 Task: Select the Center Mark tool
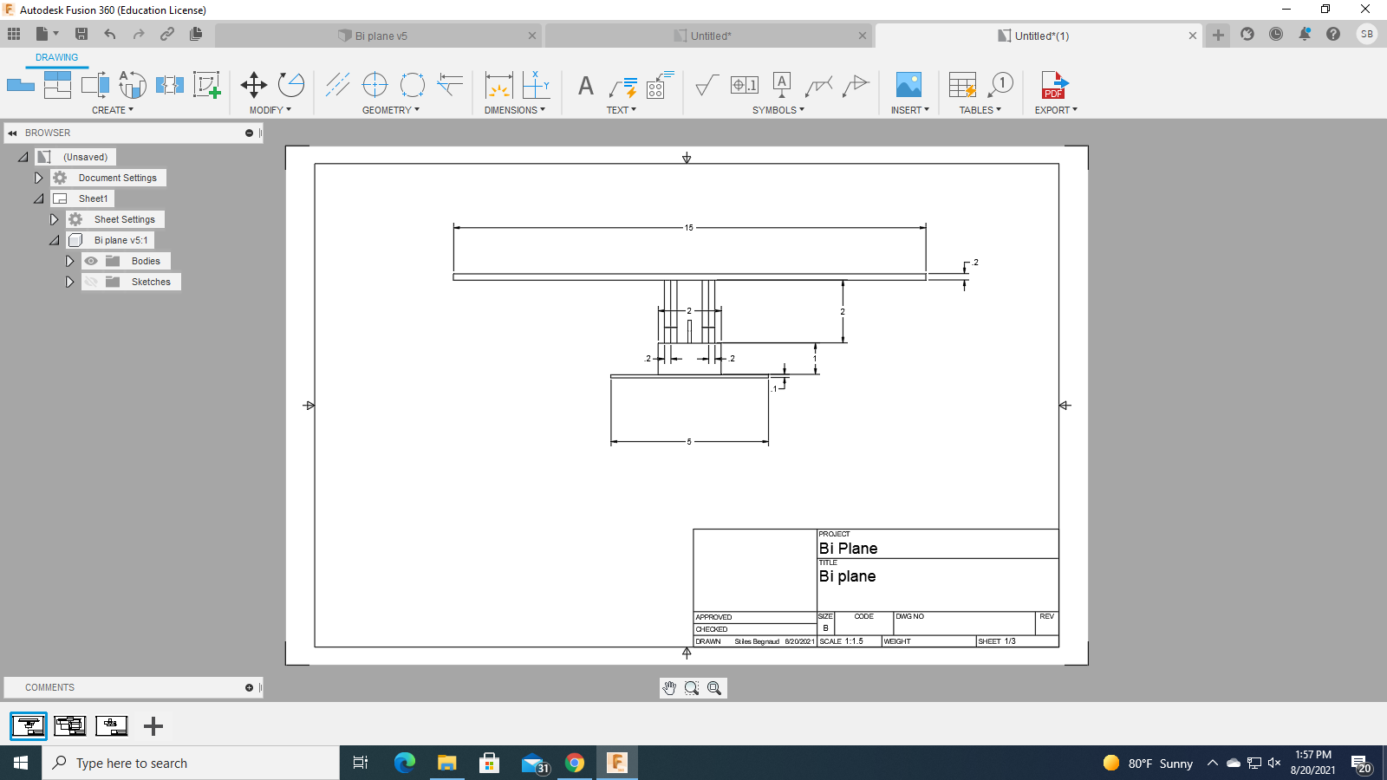pyautogui.click(x=374, y=84)
